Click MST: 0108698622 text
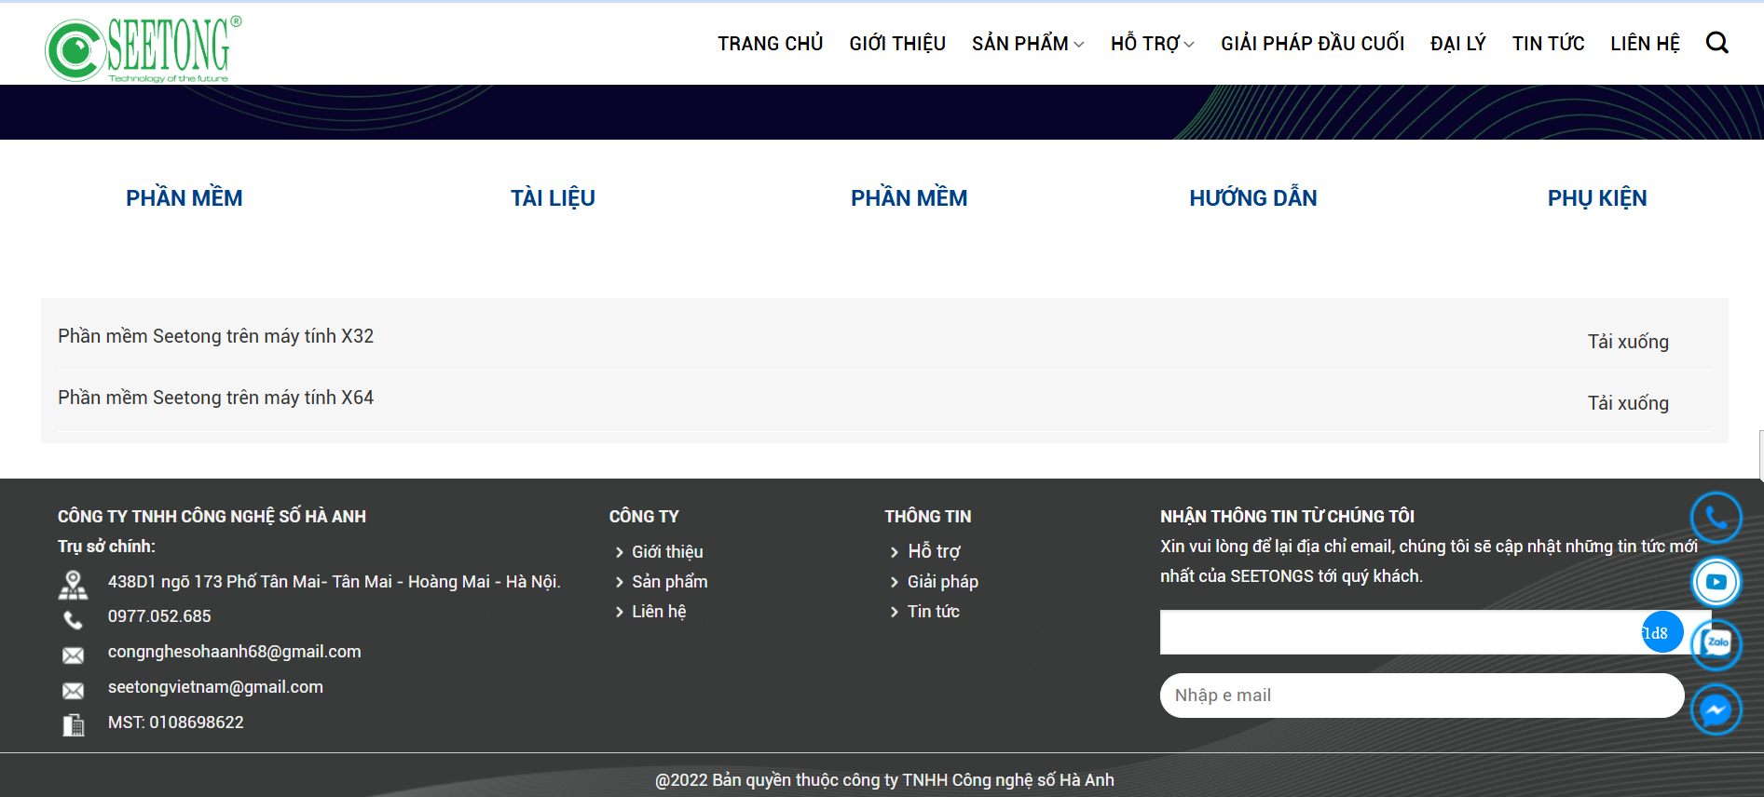The image size is (1764, 797). coord(175,723)
